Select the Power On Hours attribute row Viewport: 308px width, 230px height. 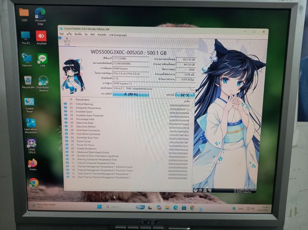point(127,145)
